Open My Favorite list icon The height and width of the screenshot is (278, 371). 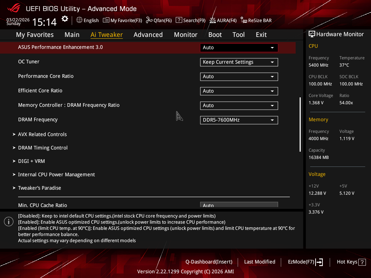(x=106, y=20)
